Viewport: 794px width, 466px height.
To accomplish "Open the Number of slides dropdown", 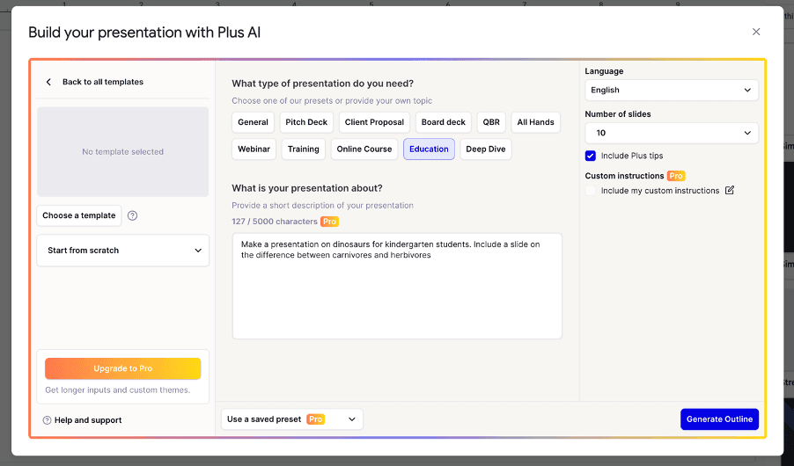I will [672, 133].
